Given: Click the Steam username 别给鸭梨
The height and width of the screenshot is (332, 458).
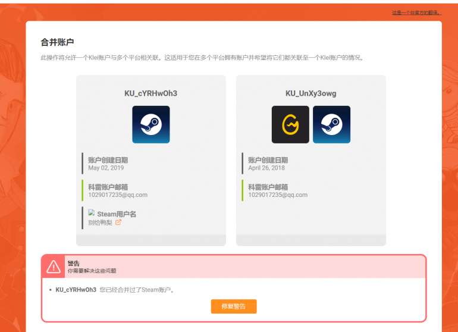Looking at the screenshot, I should coord(100,223).
